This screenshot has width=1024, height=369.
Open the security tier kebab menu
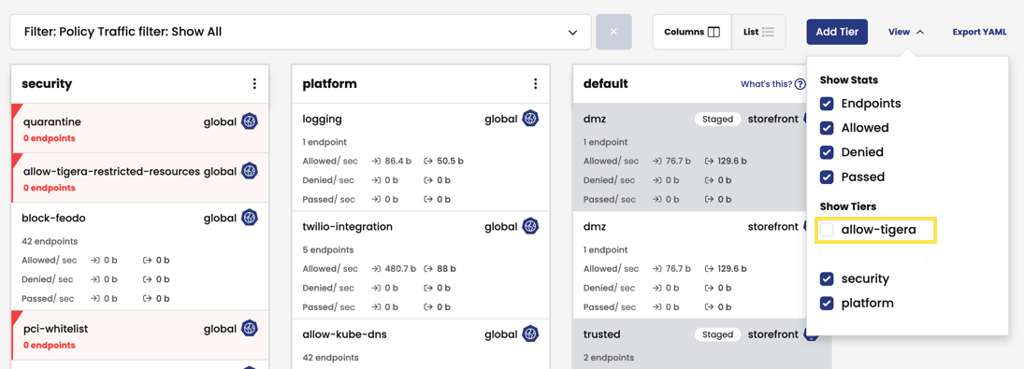(254, 84)
